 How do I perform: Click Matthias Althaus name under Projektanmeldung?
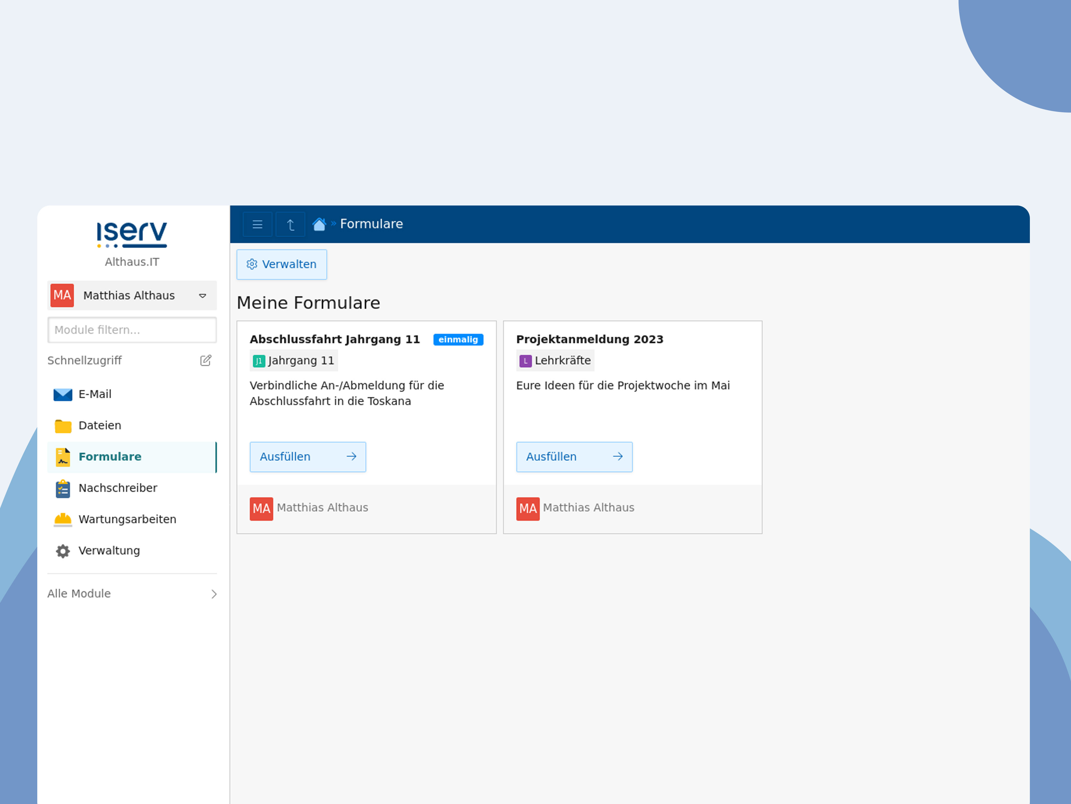coord(588,507)
